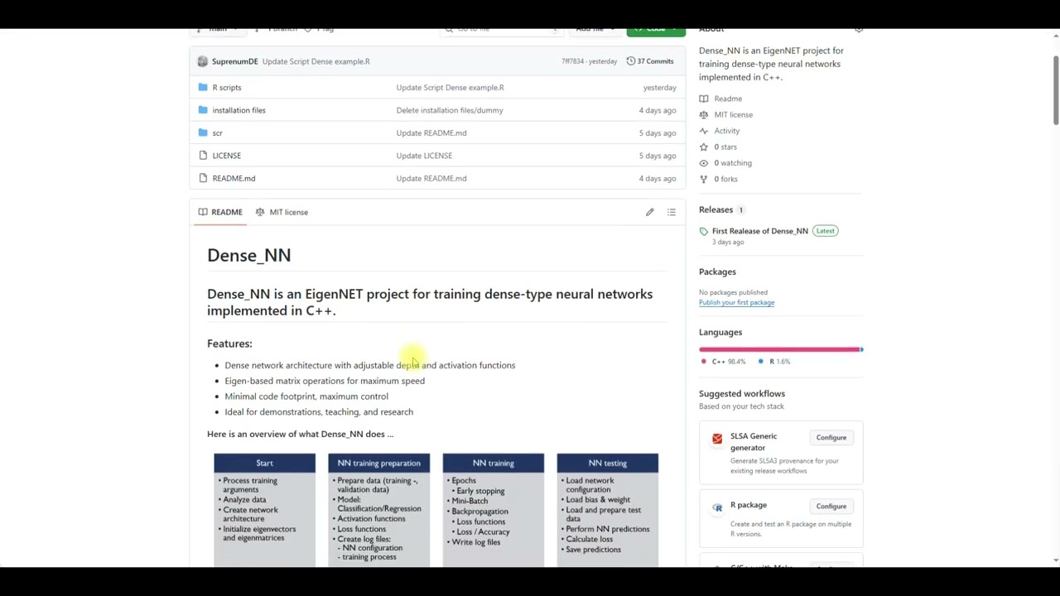Click the book icon beside Readme in About
Viewport: 1060px width, 596px height.
704,99
